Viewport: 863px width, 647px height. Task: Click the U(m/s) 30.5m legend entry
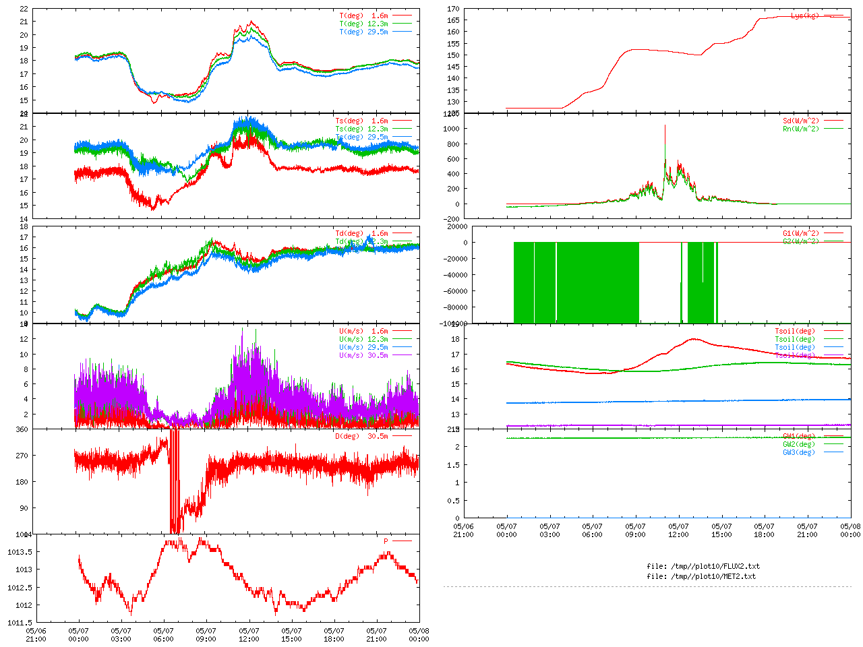(363, 355)
